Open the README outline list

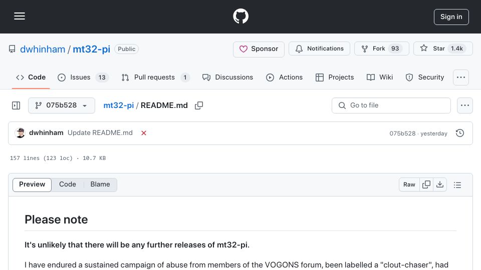click(457, 185)
